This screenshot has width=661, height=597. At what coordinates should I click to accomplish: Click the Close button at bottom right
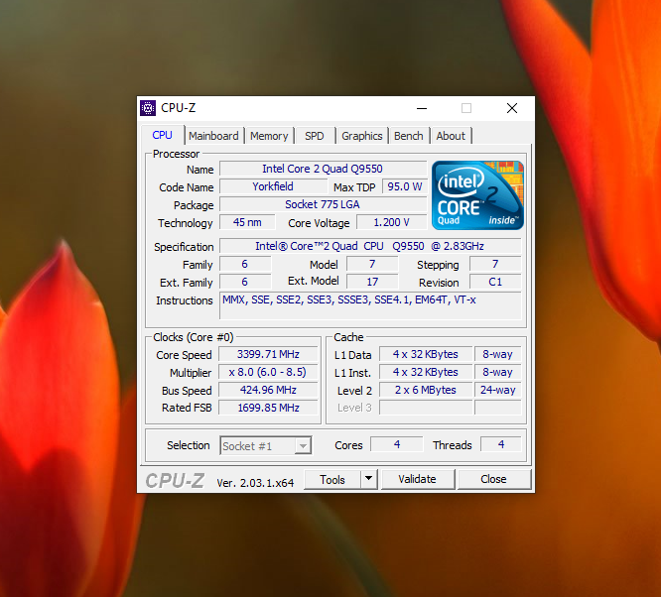[x=493, y=479]
